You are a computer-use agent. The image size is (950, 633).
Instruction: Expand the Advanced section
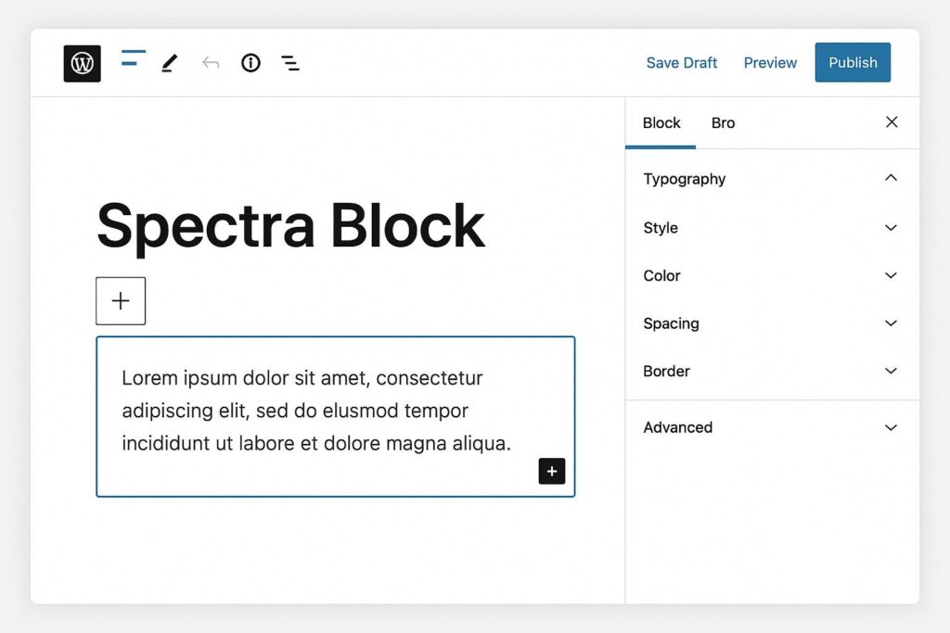[x=891, y=427]
